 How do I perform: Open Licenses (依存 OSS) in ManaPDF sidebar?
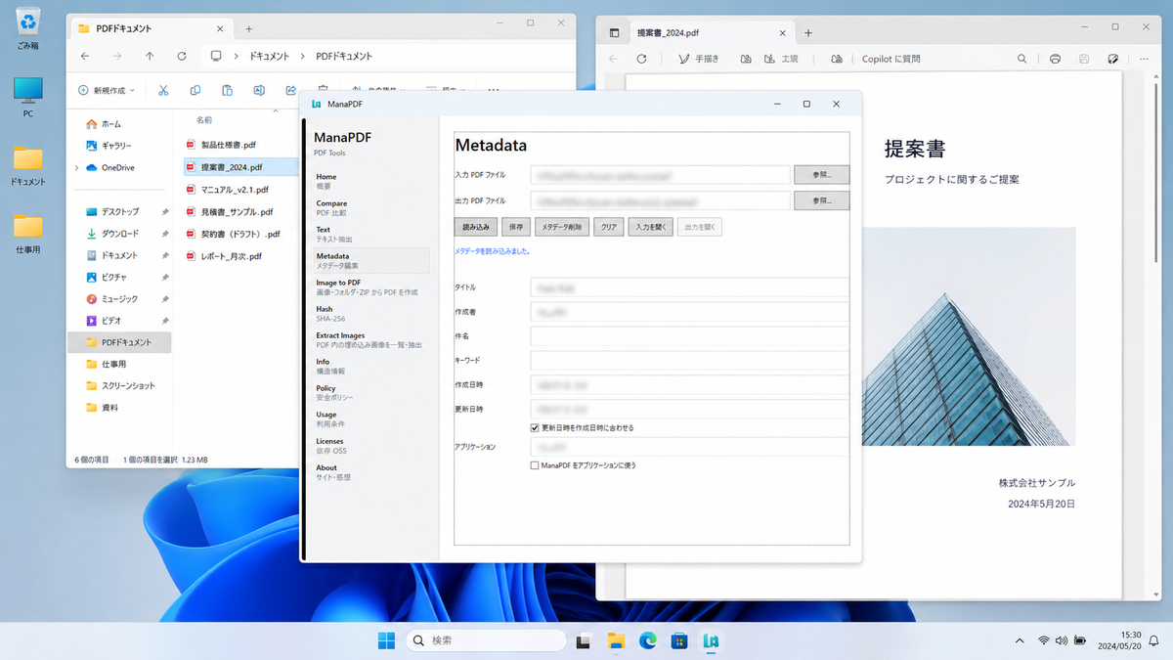(371, 445)
